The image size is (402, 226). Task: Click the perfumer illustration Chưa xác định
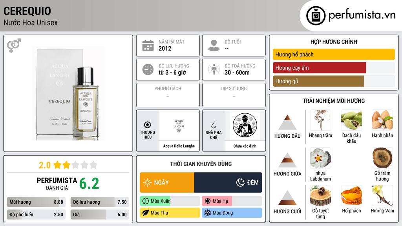click(x=245, y=125)
